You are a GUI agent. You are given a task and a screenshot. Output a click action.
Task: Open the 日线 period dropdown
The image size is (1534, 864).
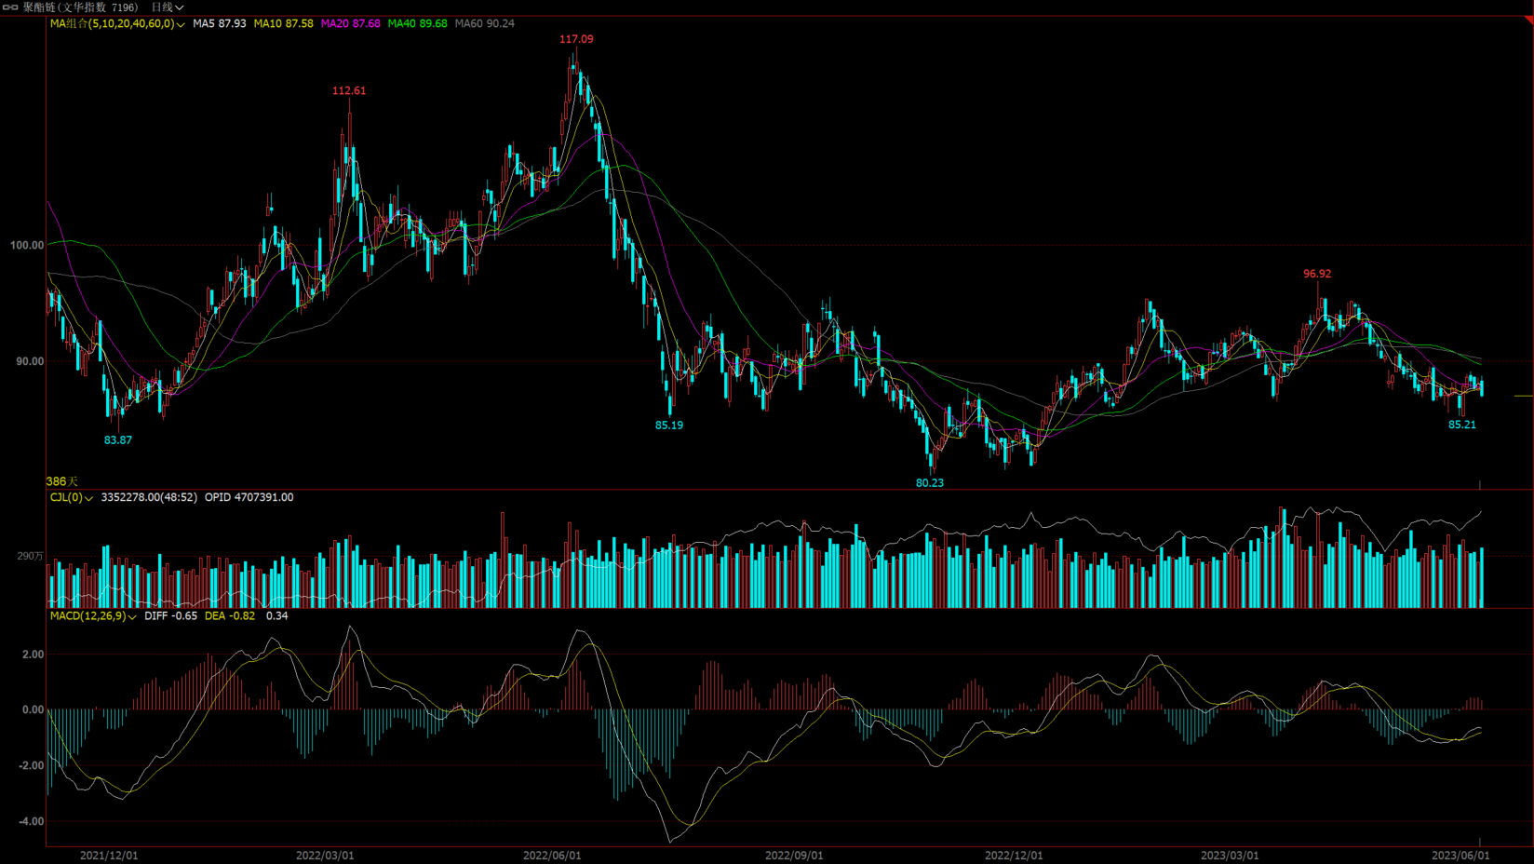pyautogui.click(x=168, y=7)
